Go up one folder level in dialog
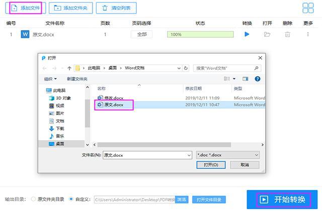322x211 pixels. pyautogui.click(x=69, y=68)
